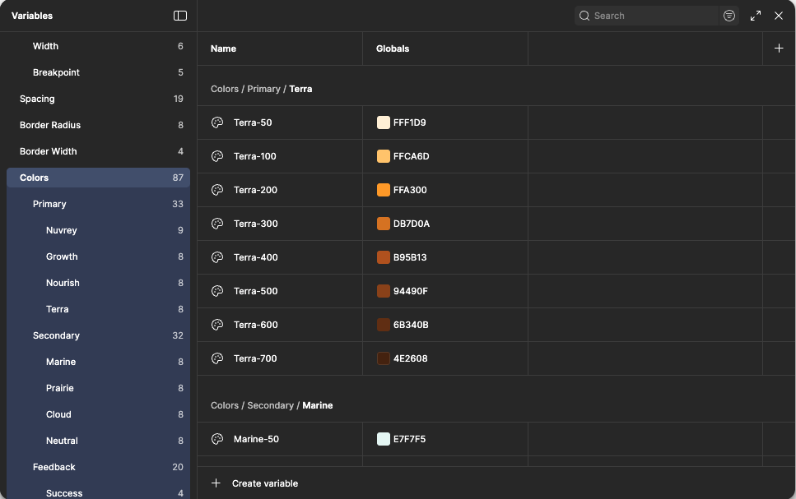Image resolution: width=796 pixels, height=499 pixels.
Task: Click the search magnifier icon
Action: [584, 16]
